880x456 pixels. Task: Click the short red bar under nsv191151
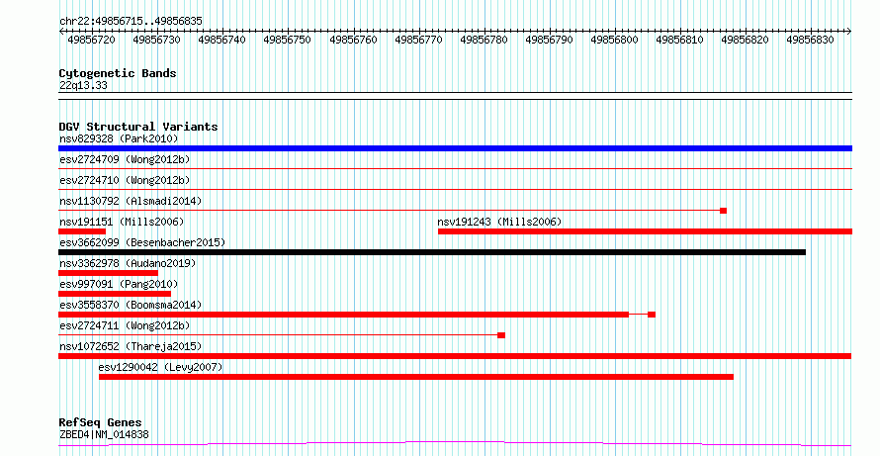[82, 231]
